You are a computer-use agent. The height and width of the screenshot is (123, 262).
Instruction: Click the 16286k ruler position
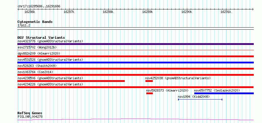30,12
